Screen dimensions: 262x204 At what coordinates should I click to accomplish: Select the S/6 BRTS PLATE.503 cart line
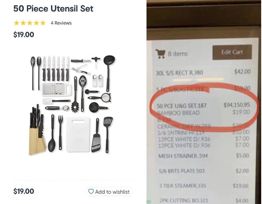pyautogui.click(x=204, y=171)
